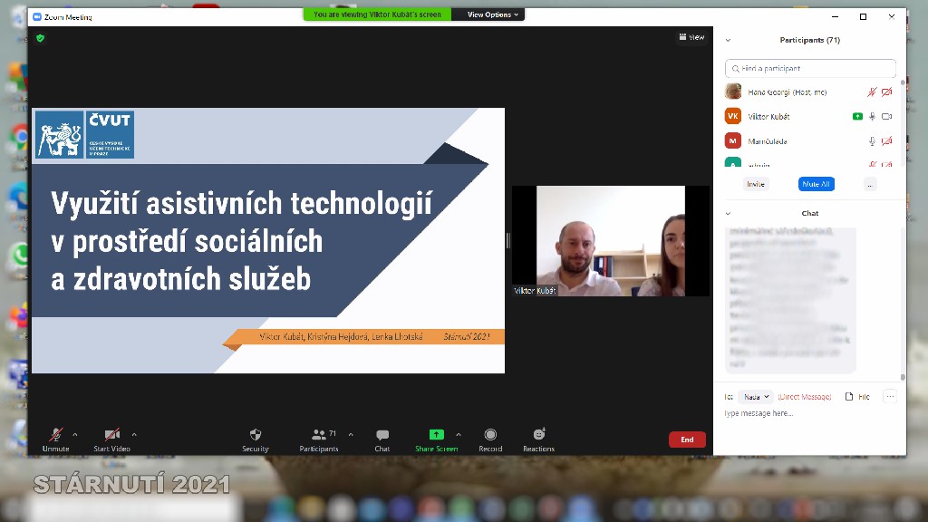928x522 pixels.
Task: Open Chat from the meeting toolbar
Action: coord(382,435)
